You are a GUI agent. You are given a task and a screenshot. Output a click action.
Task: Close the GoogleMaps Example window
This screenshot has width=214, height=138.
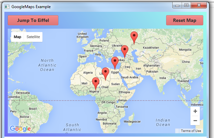click(x=199, y=5)
